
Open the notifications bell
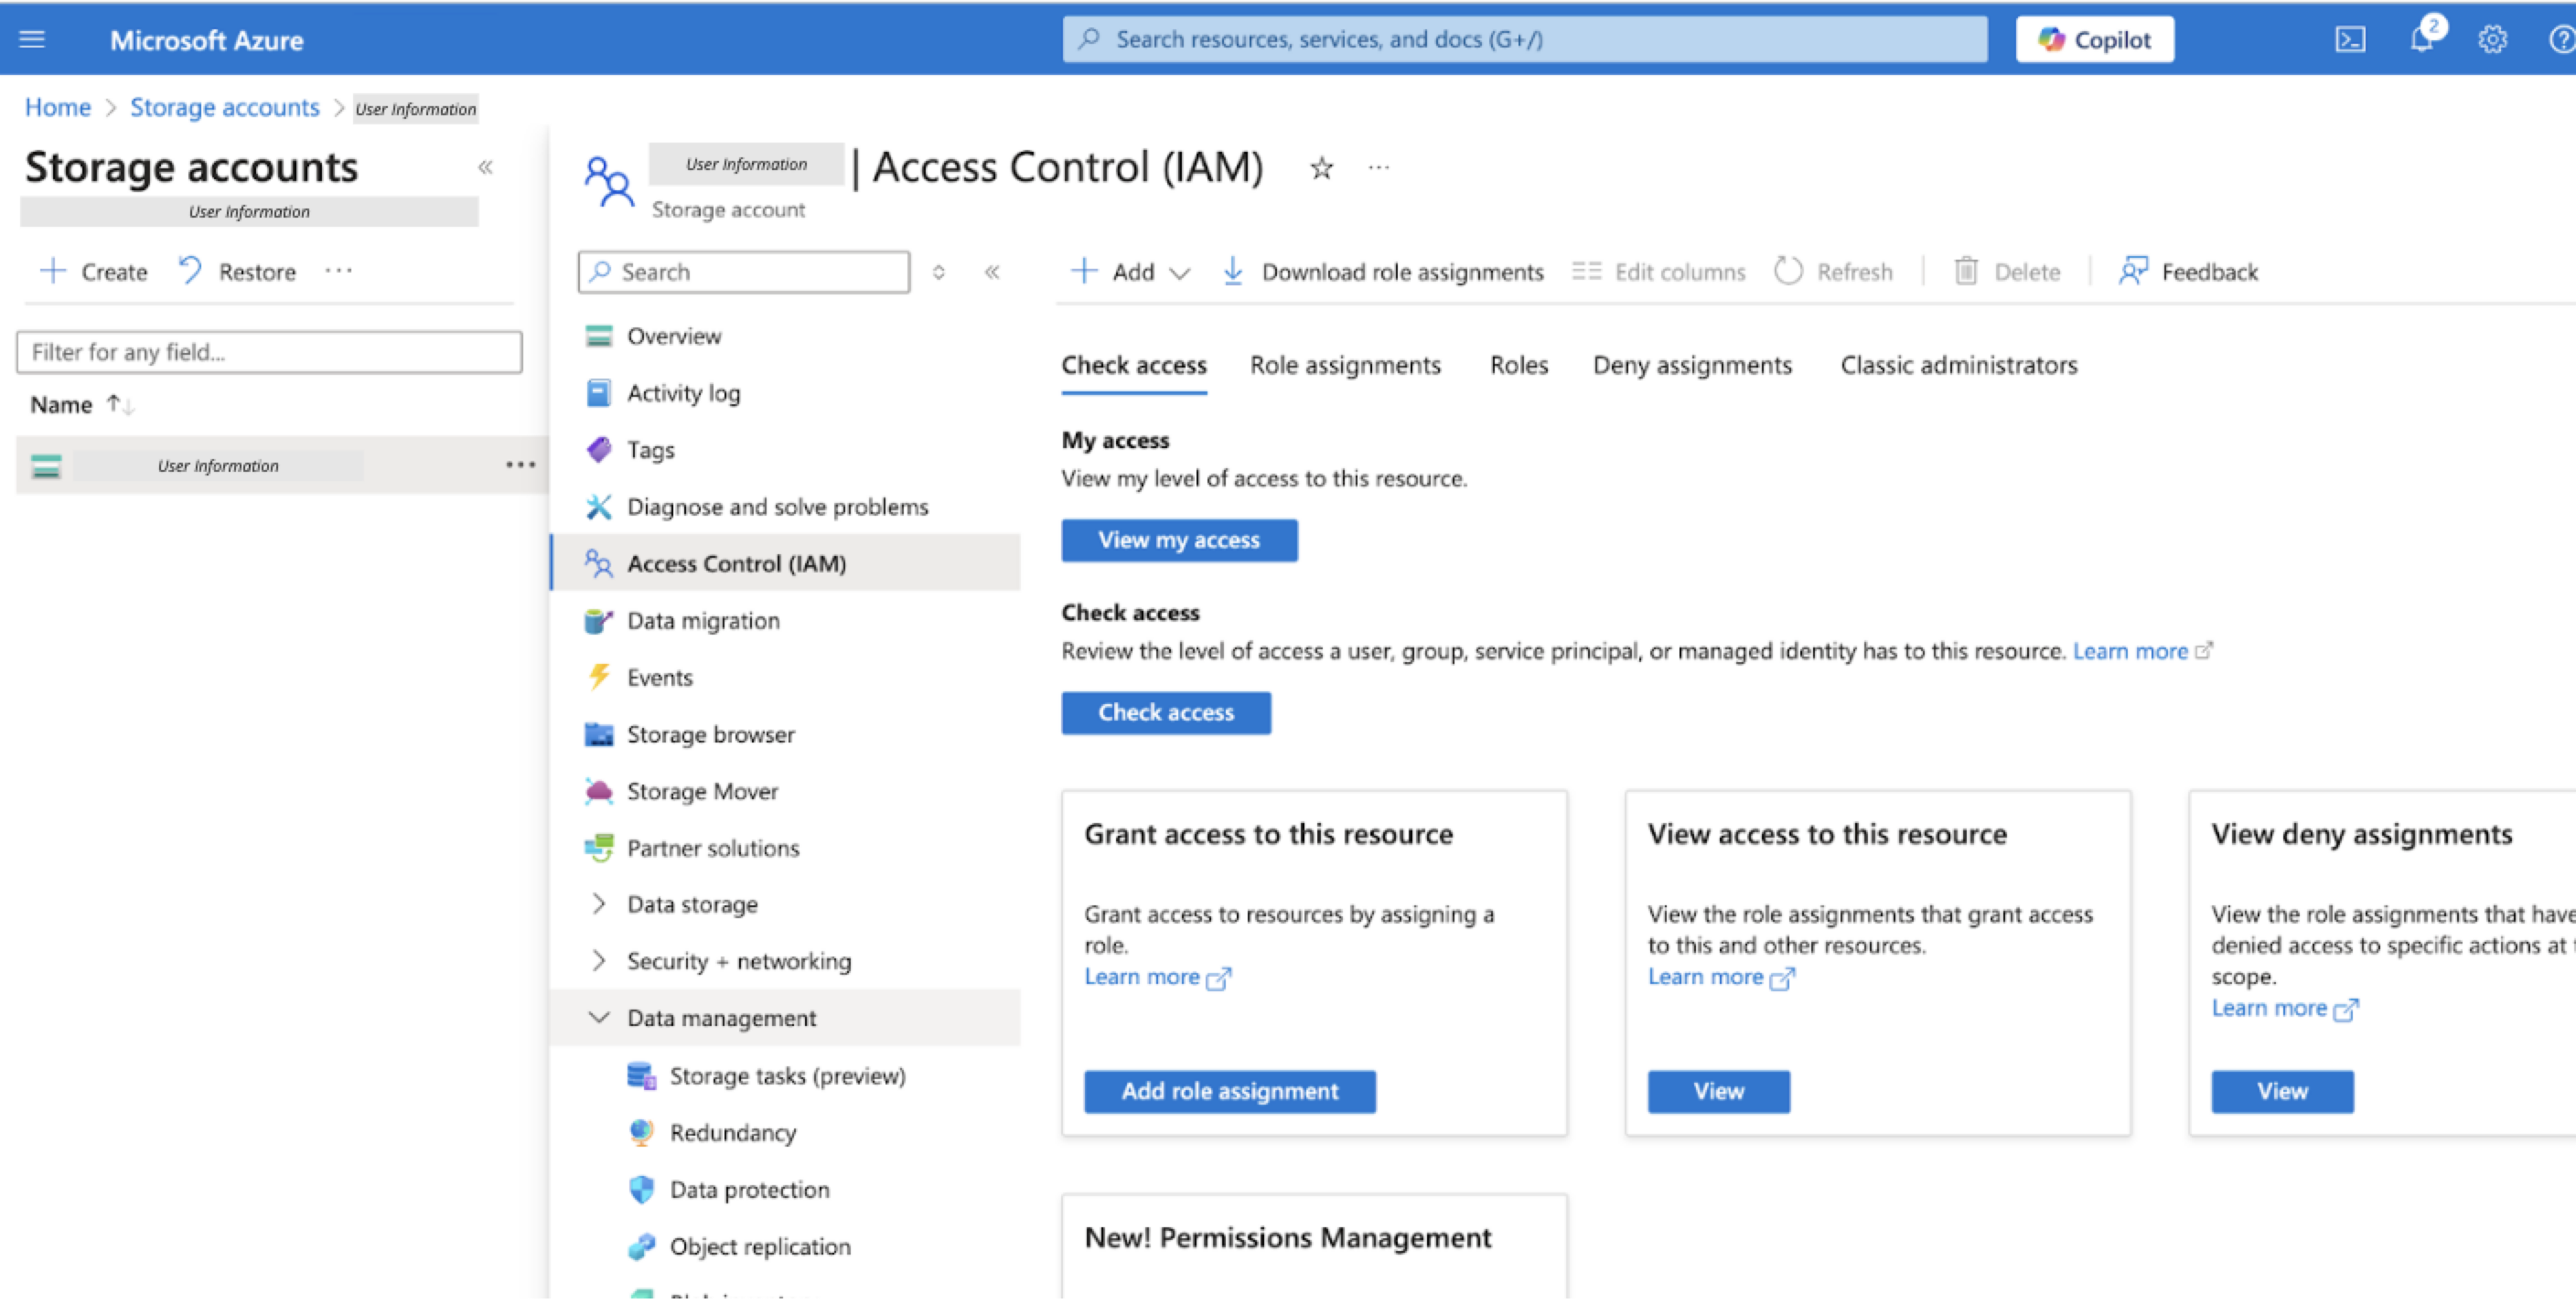[x=2421, y=39]
